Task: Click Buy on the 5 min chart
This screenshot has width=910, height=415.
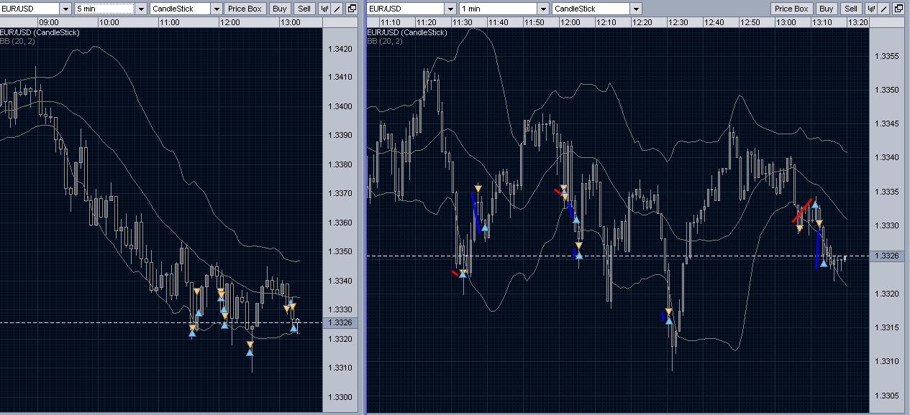Action: [280, 9]
